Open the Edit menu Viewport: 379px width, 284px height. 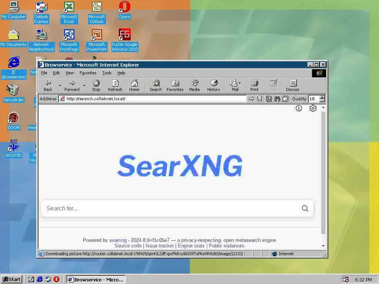[56, 73]
